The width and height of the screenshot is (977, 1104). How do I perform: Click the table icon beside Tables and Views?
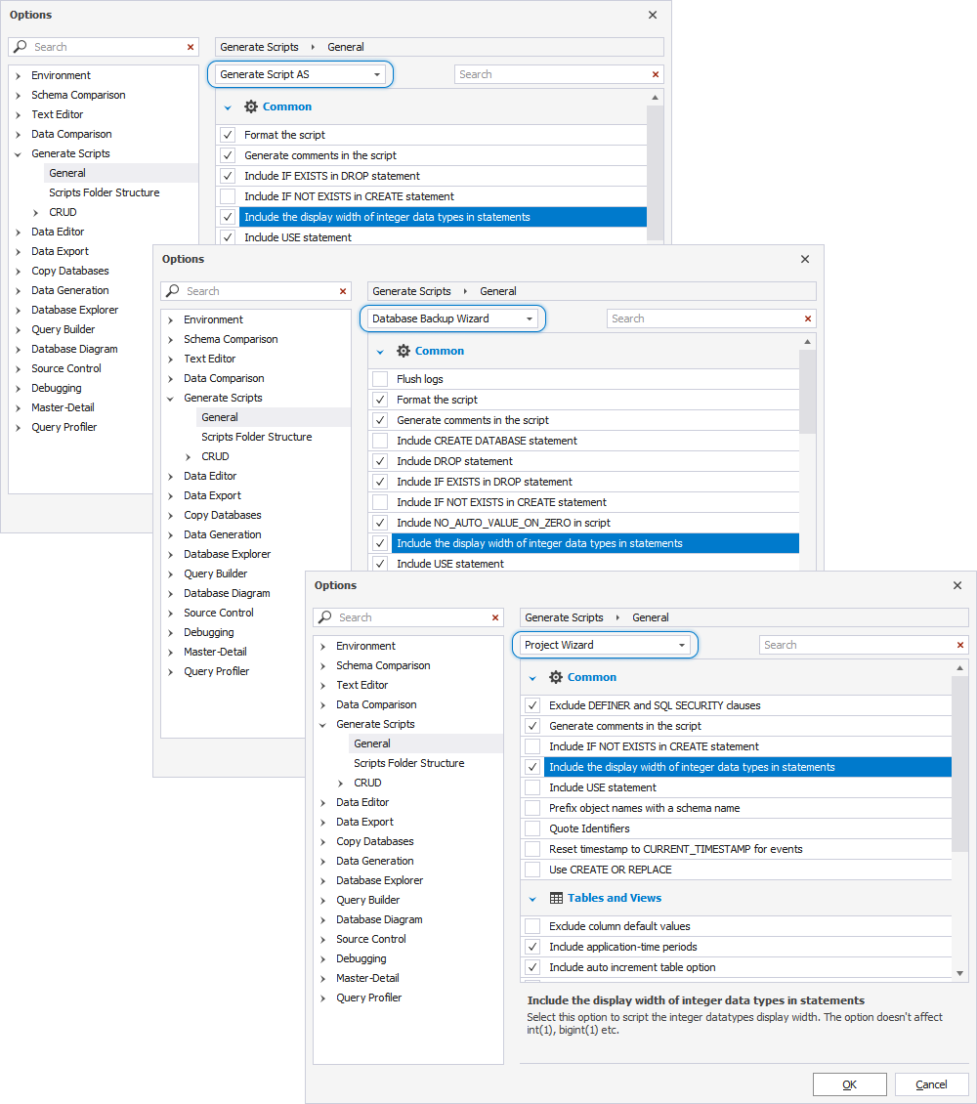[556, 899]
